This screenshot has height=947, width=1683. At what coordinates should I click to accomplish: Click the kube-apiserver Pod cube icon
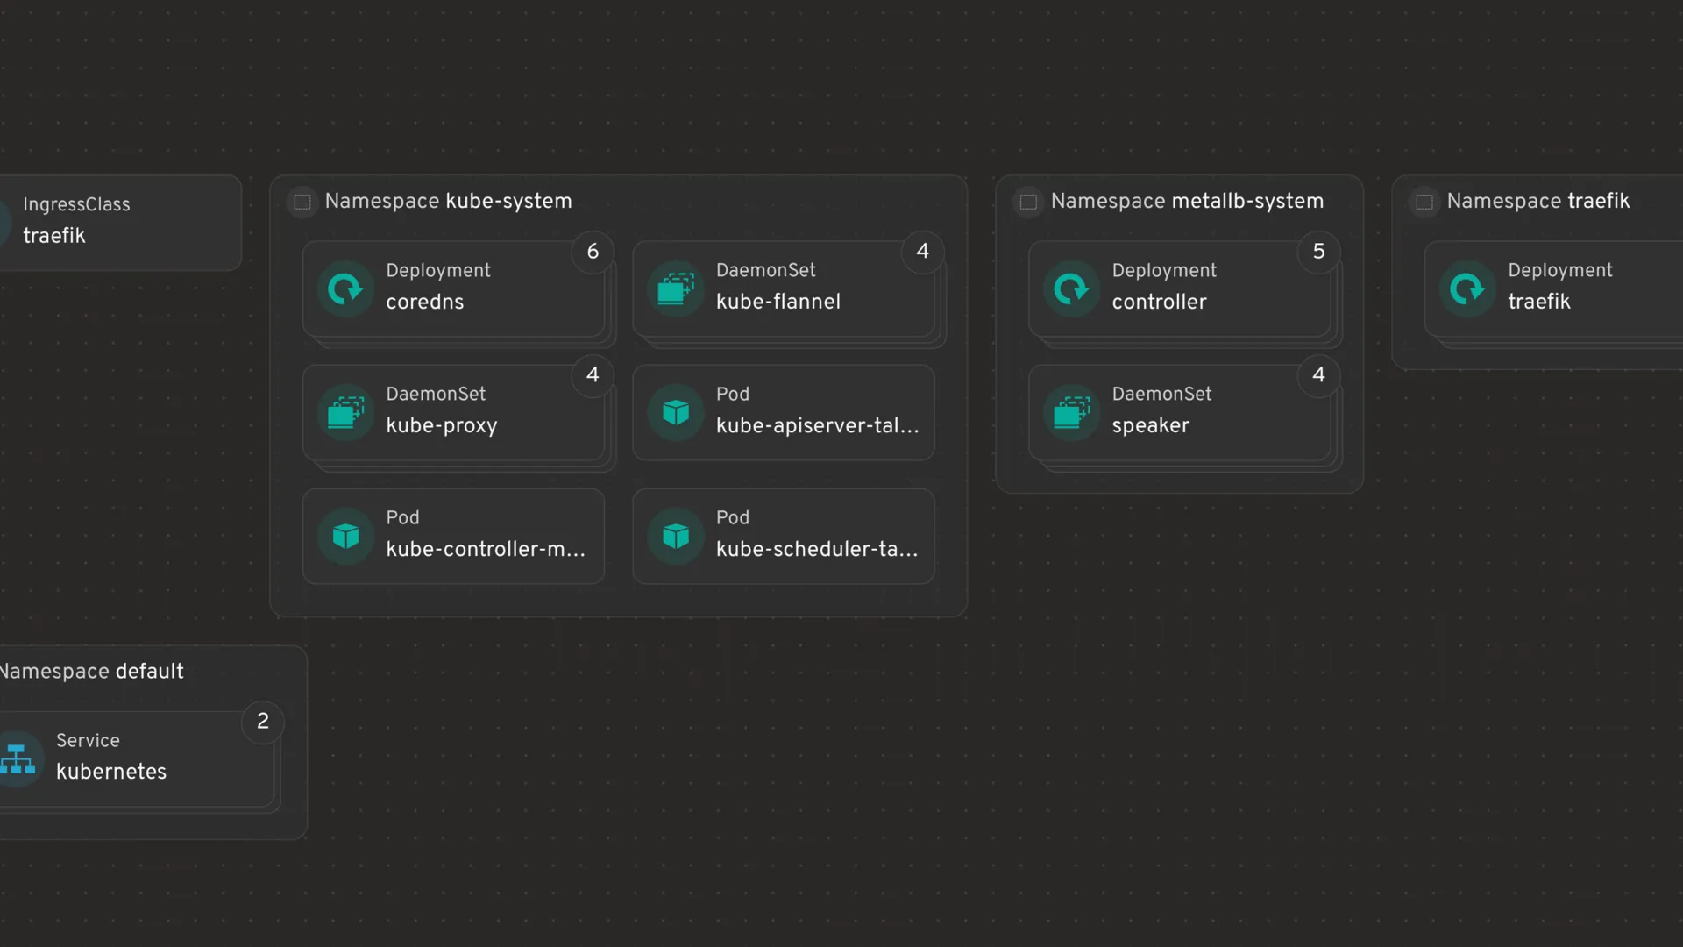tap(675, 411)
